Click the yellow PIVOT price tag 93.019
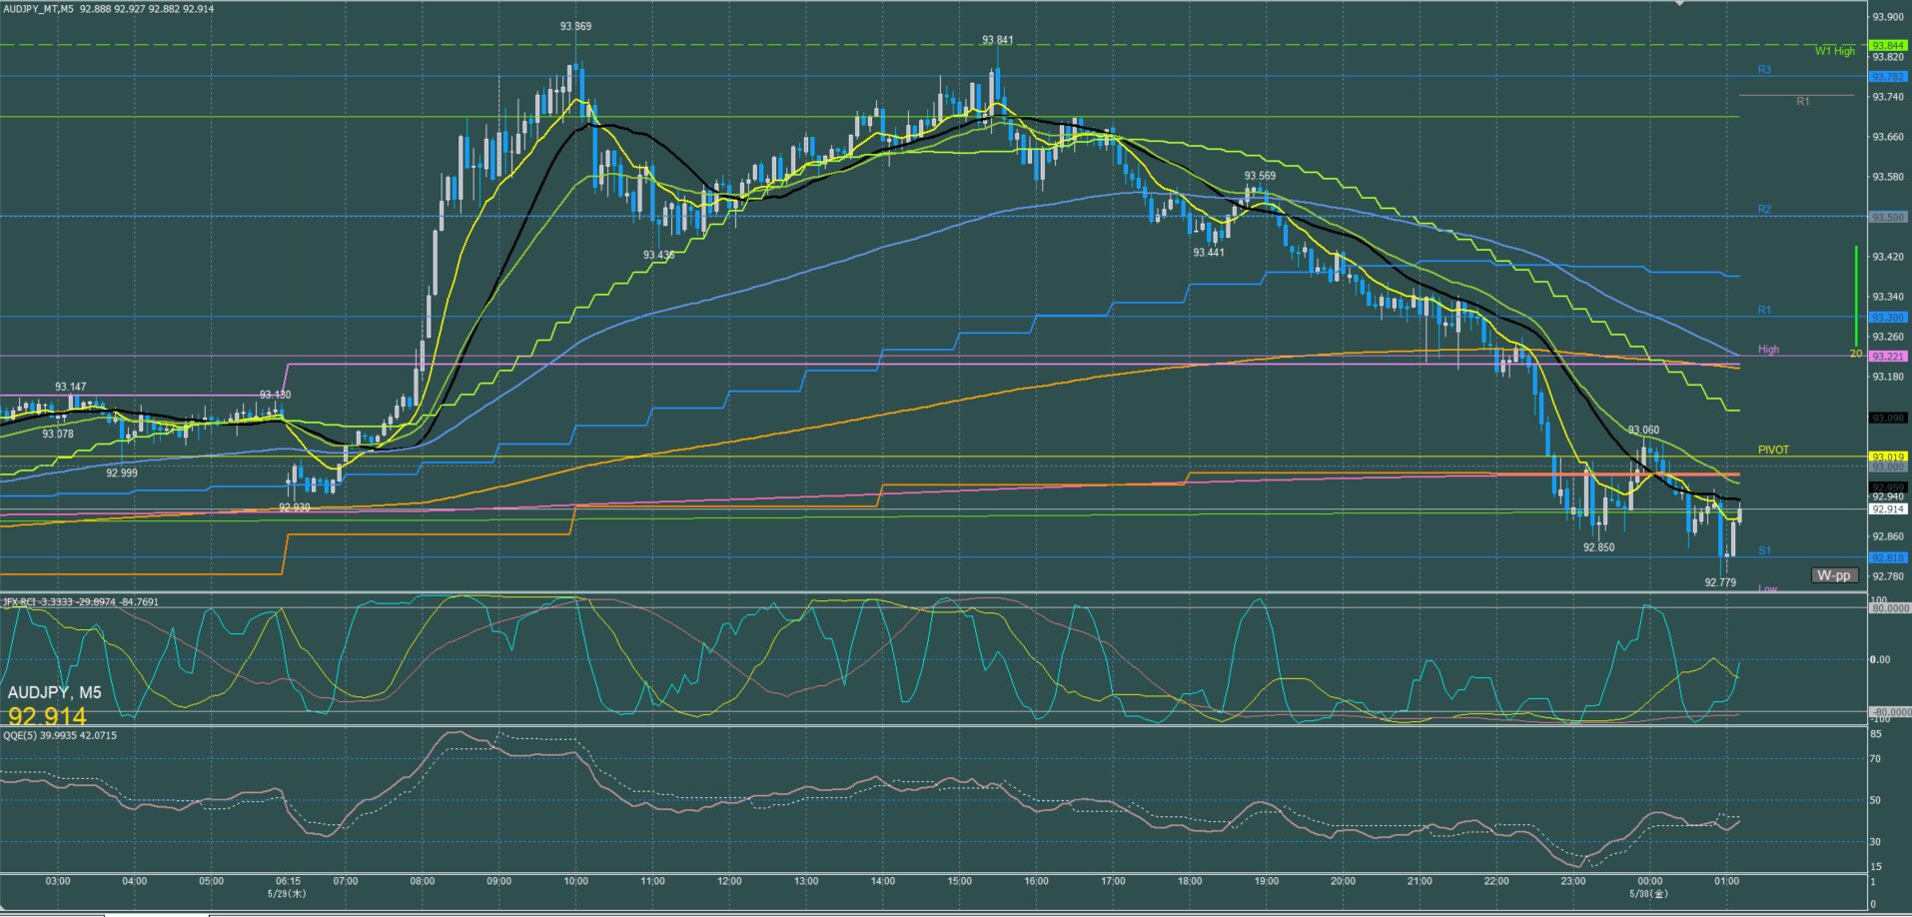This screenshot has height=917, width=1912. 1889,457
